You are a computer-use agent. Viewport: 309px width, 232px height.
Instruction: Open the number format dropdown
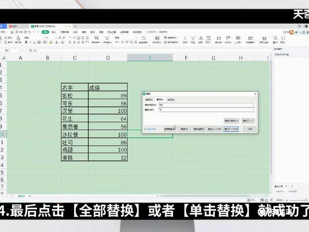tap(136, 38)
